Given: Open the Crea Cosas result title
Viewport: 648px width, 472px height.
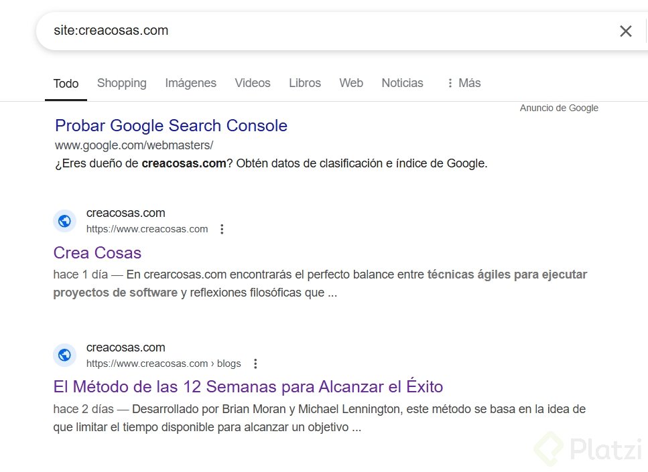Looking at the screenshot, I should [x=98, y=252].
